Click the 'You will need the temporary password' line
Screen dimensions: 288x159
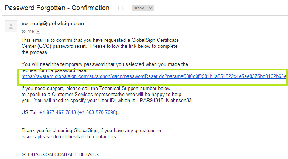pyautogui.click(x=105, y=64)
